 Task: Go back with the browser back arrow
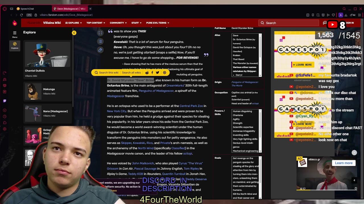click(11, 15)
